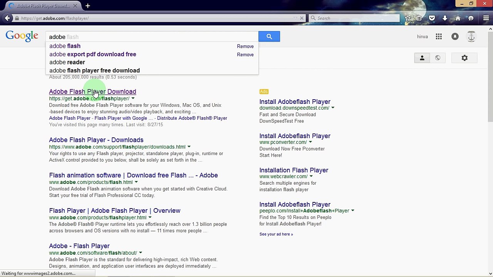This screenshot has width=493, height=277.
Task: Expand arrow beside www.pconverter.com/ ad URL
Action: click(x=310, y=142)
